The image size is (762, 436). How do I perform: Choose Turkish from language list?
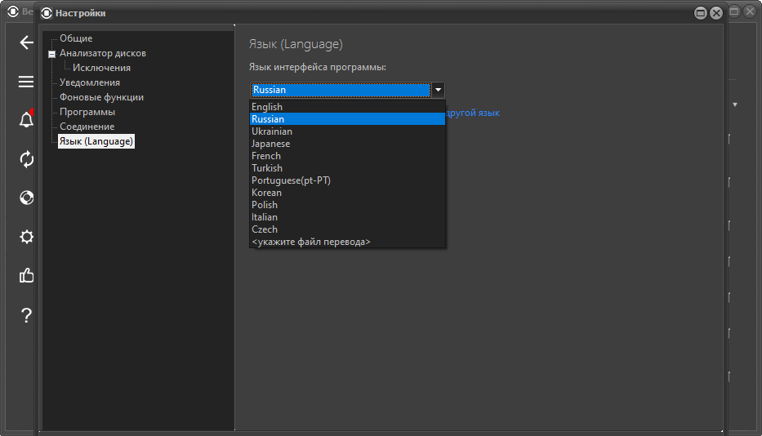[347, 168]
